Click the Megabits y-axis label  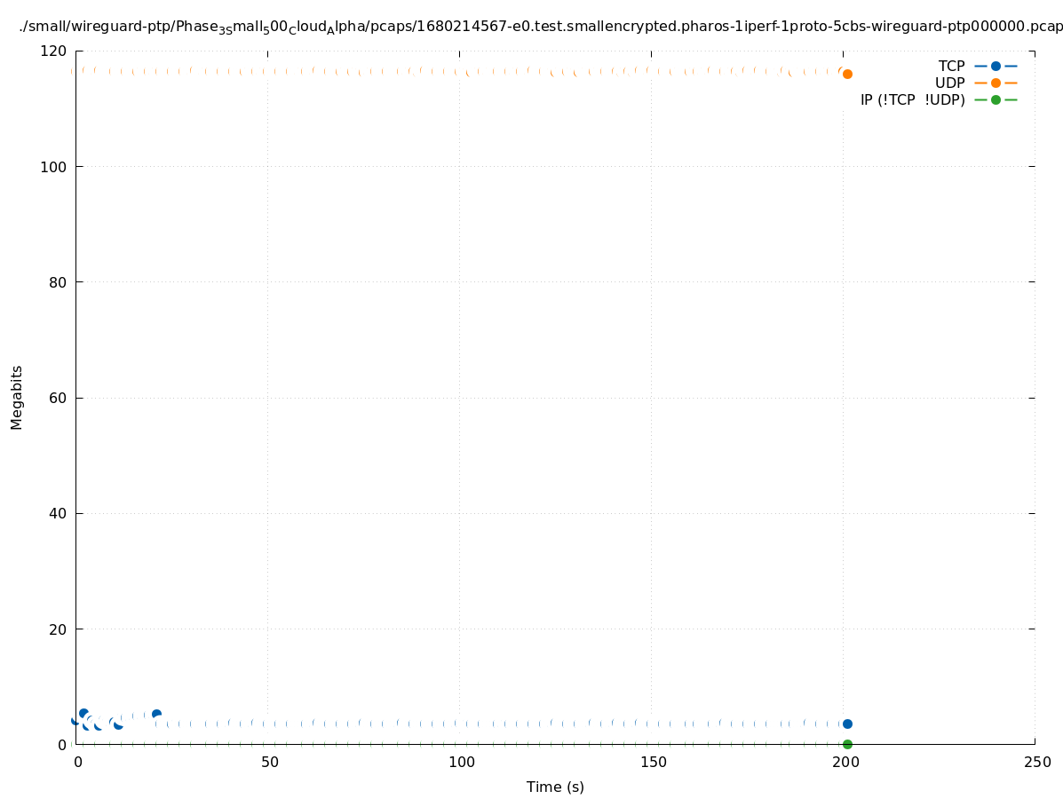click(x=17, y=397)
